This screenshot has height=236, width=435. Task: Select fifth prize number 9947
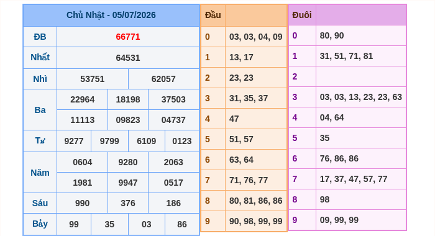[x=128, y=183]
